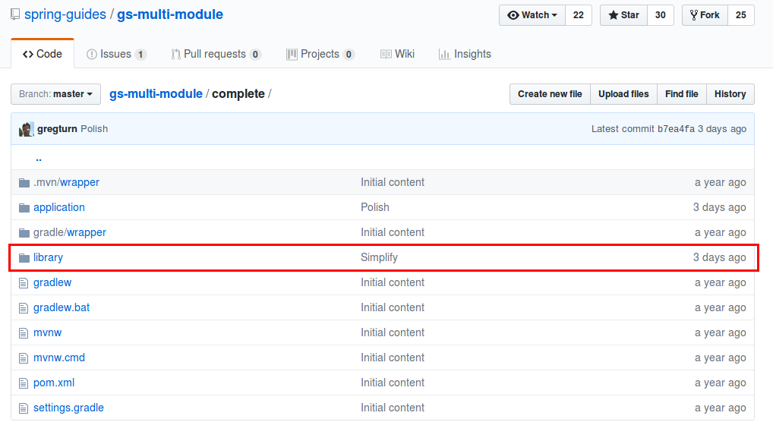The width and height of the screenshot is (773, 441).
Task: Star the repository
Action: pyautogui.click(x=623, y=14)
